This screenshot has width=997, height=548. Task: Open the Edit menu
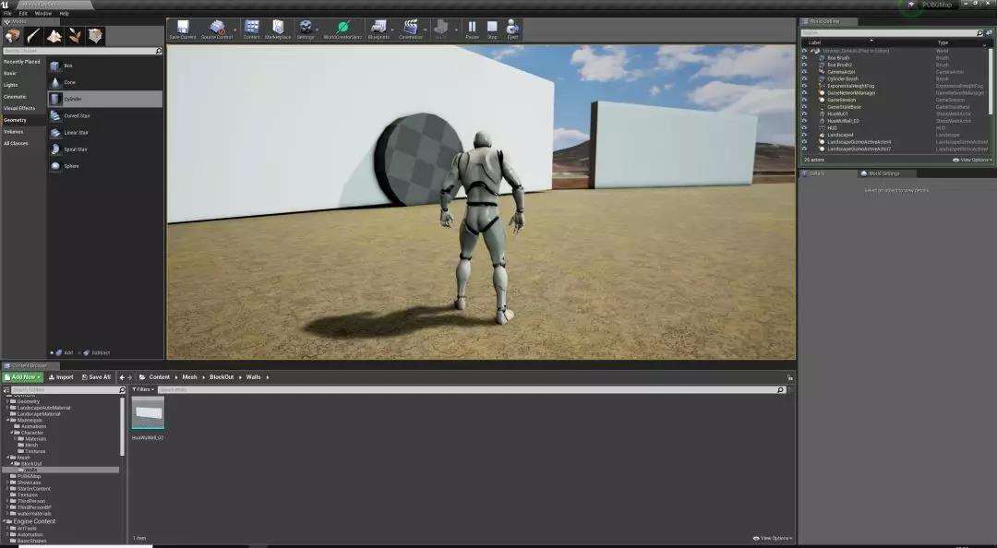[x=23, y=13]
